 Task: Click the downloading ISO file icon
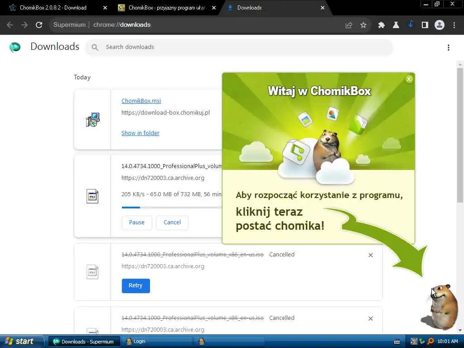pos(92,196)
